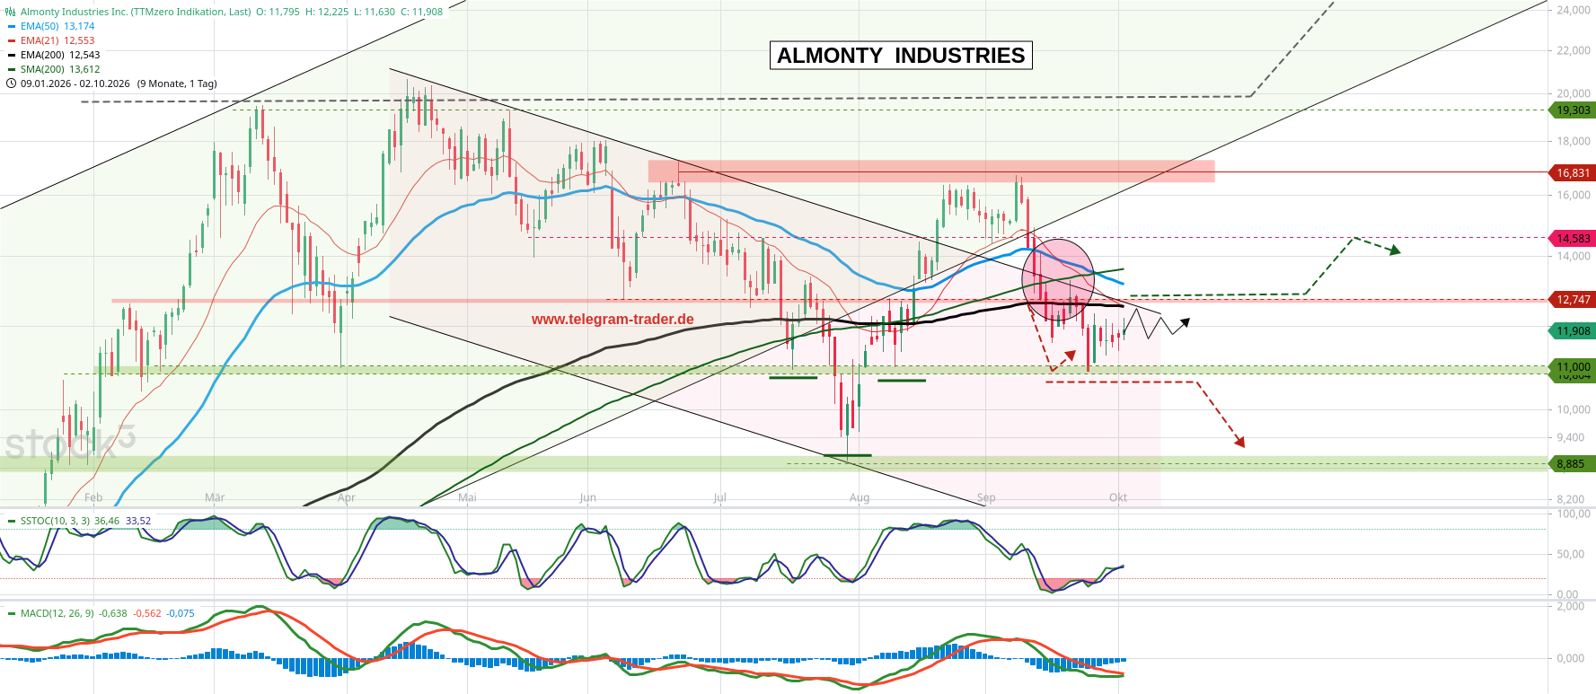
Task: Click the Mai month label on time axis
Action: (467, 497)
